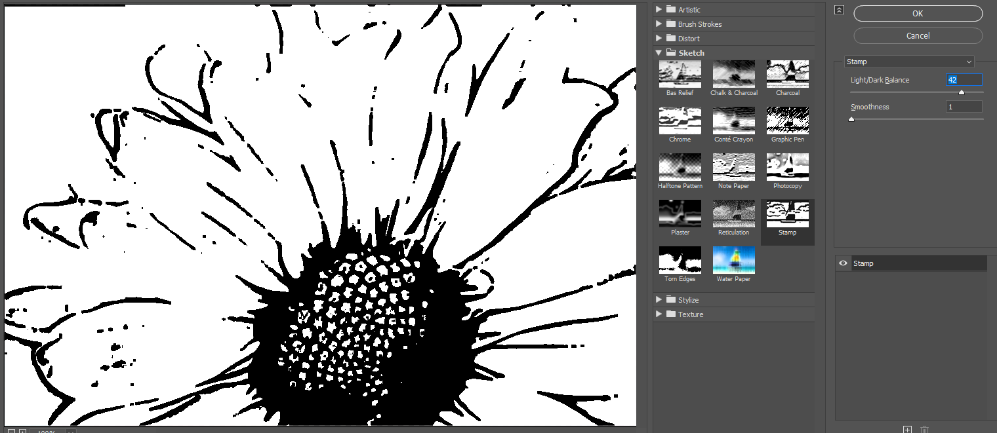Expand the Distort filter folder
This screenshot has width=997, height=433.
[659, 38]
